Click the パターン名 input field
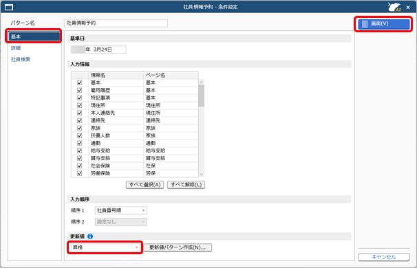The width and height of the screenshot is (417, 268). click(x=116, y=23)
